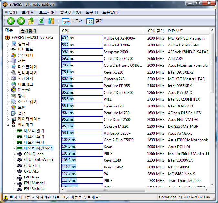This screenshot has width=218, height=203.
Task: Open the 보고서(R) menu
Action: (x=47, y=12)
